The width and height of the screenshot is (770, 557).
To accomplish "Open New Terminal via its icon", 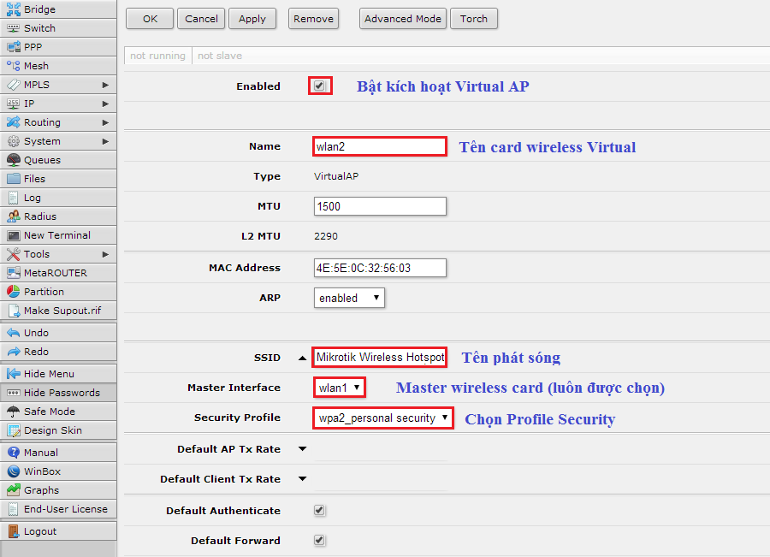I will tap(14, 235).
